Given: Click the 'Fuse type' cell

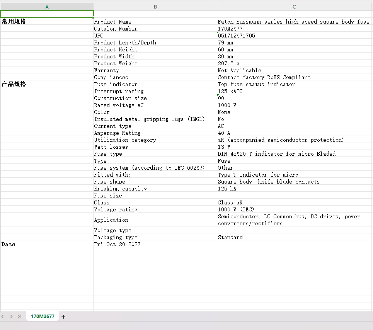Looking at the screenshot, I should (x=155, y=154).
